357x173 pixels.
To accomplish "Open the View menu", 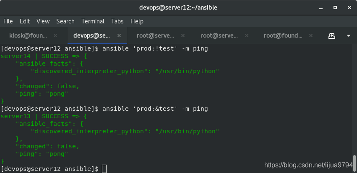I will point(43,21).
